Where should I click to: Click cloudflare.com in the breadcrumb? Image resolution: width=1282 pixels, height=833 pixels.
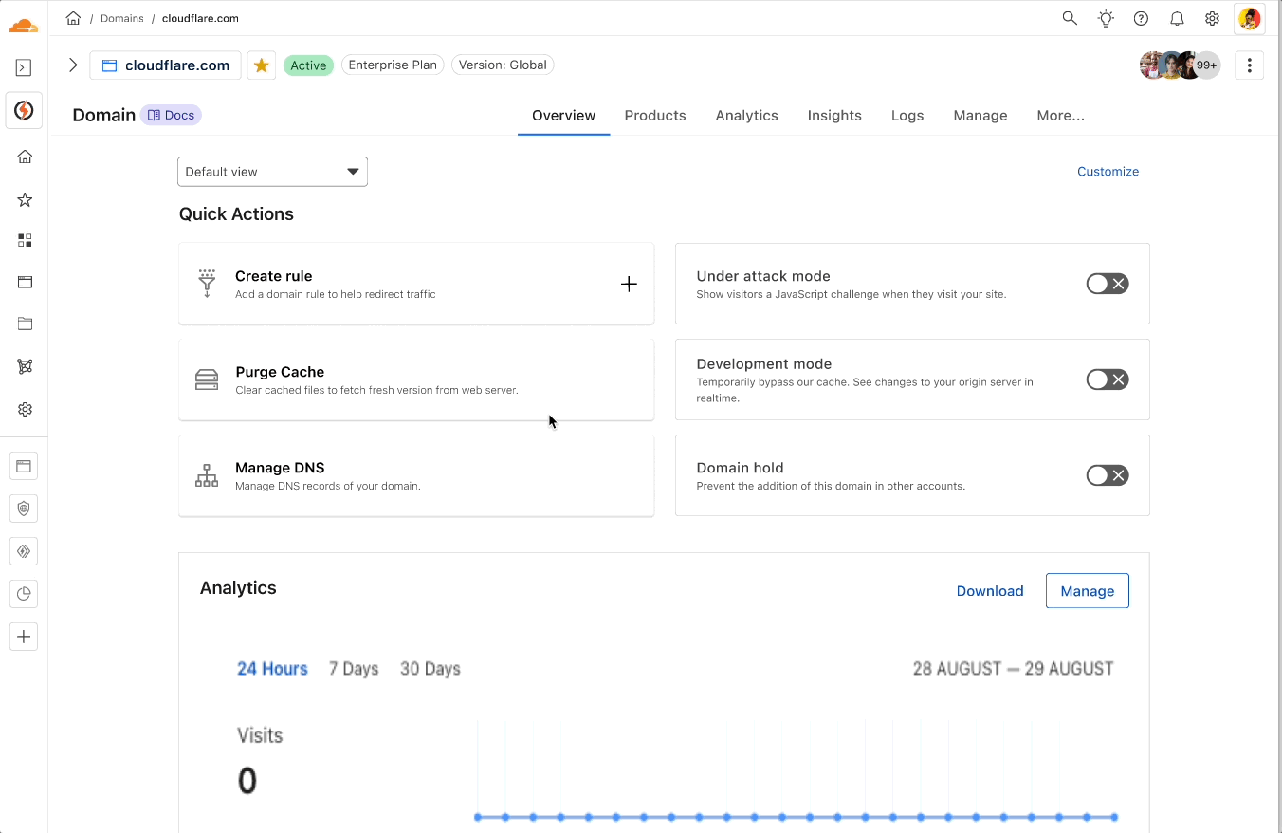coord(200,18)
